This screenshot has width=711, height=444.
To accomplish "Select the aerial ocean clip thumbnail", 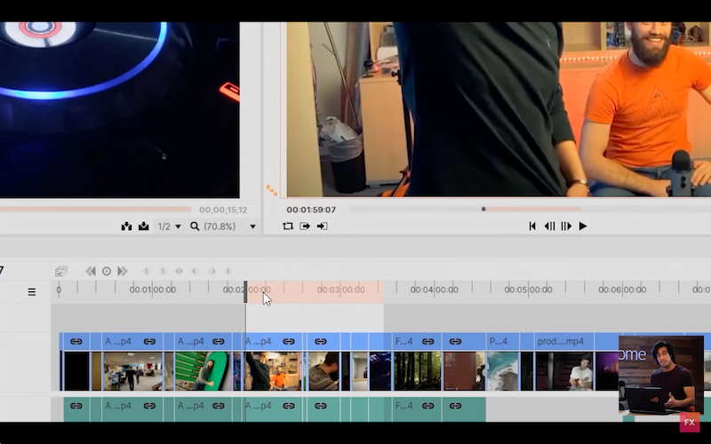I will (x=502, y=371).
